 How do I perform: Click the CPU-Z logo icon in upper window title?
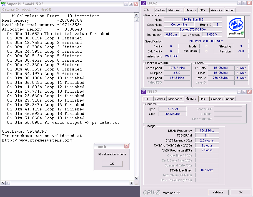pos(144,3)
